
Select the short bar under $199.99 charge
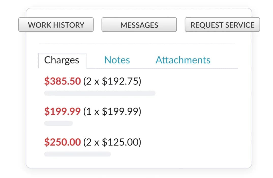point(58,123)
